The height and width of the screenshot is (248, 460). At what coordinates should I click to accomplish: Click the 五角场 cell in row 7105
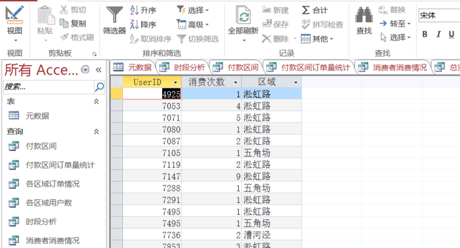point(272,153)
